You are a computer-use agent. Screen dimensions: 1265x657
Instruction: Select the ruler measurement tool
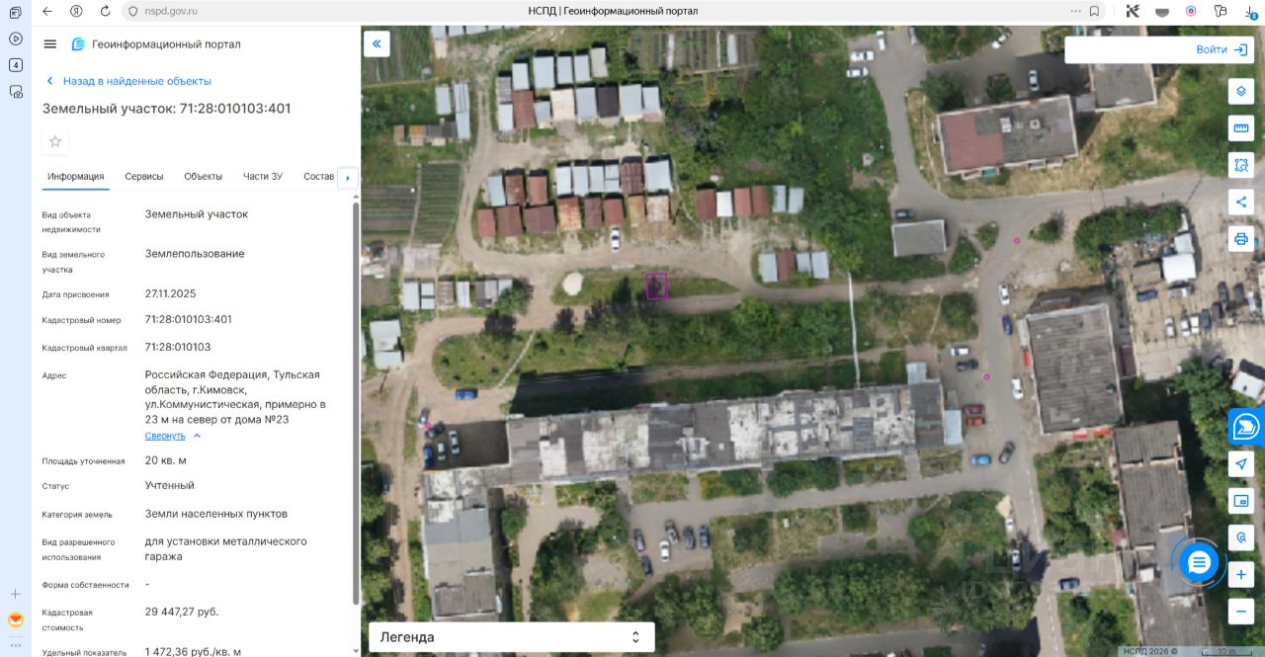tap(1241, 128)
